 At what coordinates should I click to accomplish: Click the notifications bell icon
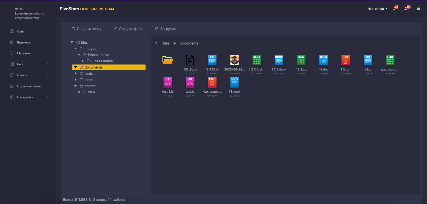click(406, 9)
